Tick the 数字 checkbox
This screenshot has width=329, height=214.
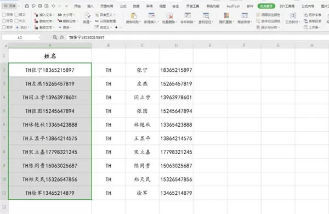4,27
